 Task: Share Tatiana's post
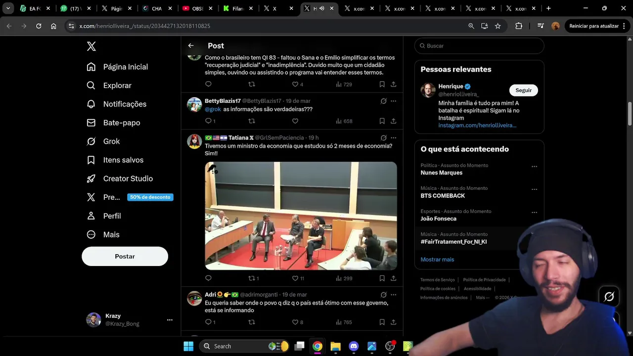pos(394,278)
